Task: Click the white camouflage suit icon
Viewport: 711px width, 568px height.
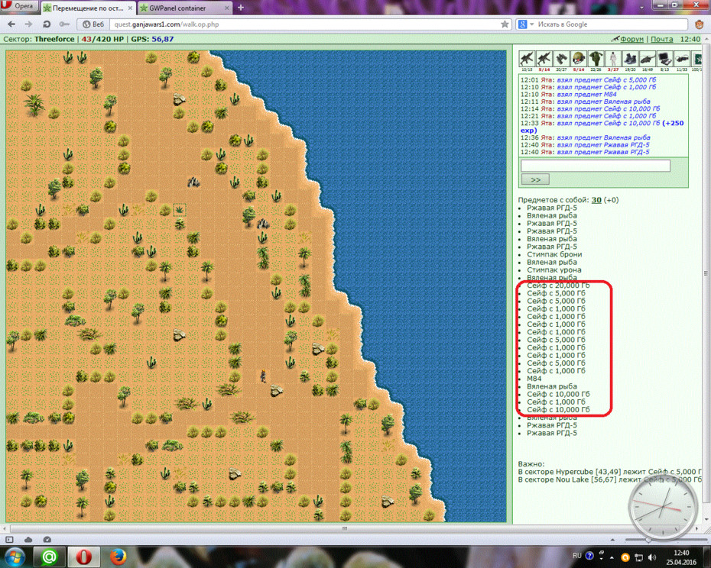Action: pyautogui.click(x=612, y=59)
